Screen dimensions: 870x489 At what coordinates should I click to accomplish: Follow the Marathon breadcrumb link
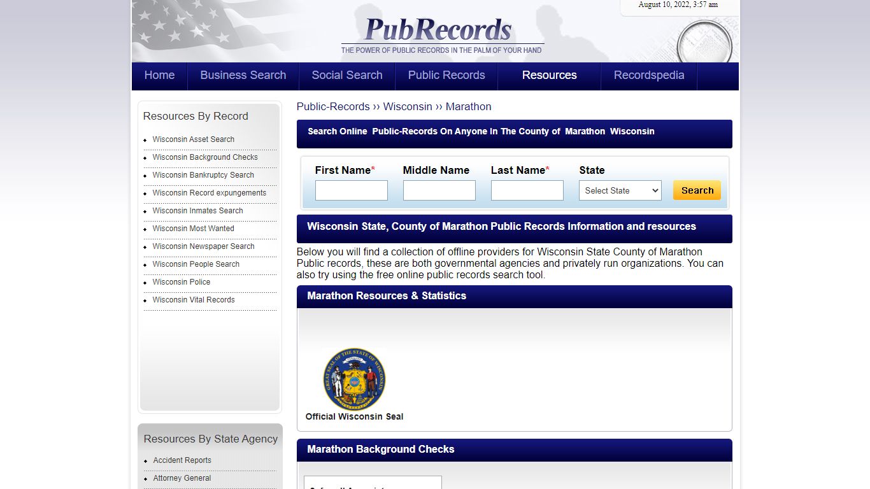[469, 106]
